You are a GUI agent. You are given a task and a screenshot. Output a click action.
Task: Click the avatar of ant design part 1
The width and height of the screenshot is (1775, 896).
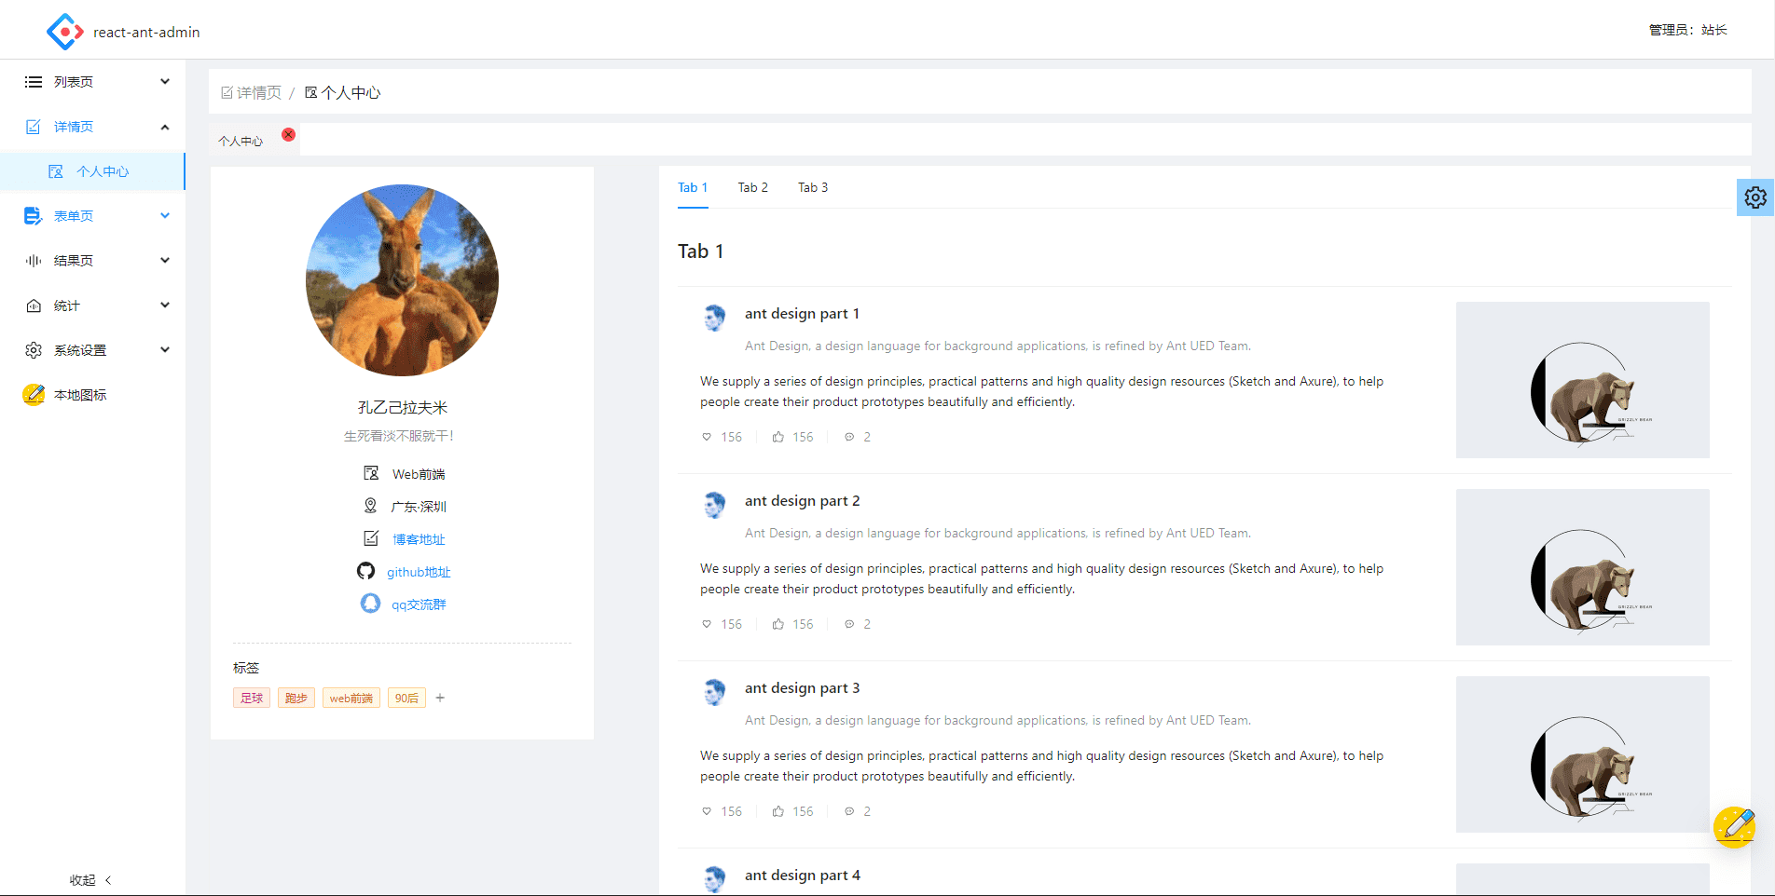click(715, 318)
